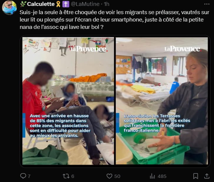Click the view count 485

pyautogui.click(x=162, y=176)
